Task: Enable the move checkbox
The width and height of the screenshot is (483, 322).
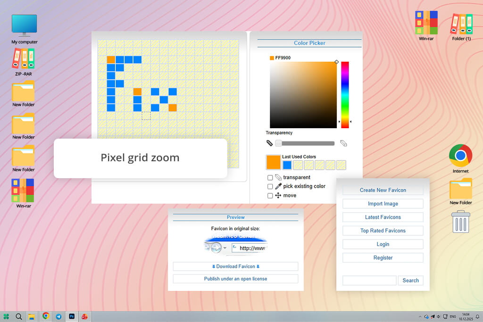Action: (270, 196)
